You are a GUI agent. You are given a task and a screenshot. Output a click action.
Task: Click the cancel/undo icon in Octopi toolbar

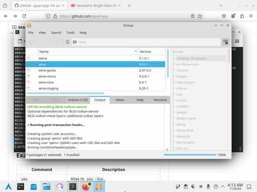57,42
